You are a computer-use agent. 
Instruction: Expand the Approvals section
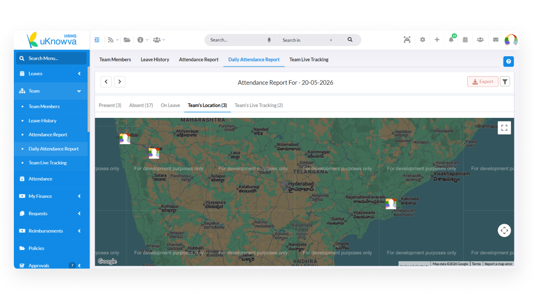[51, 265]
